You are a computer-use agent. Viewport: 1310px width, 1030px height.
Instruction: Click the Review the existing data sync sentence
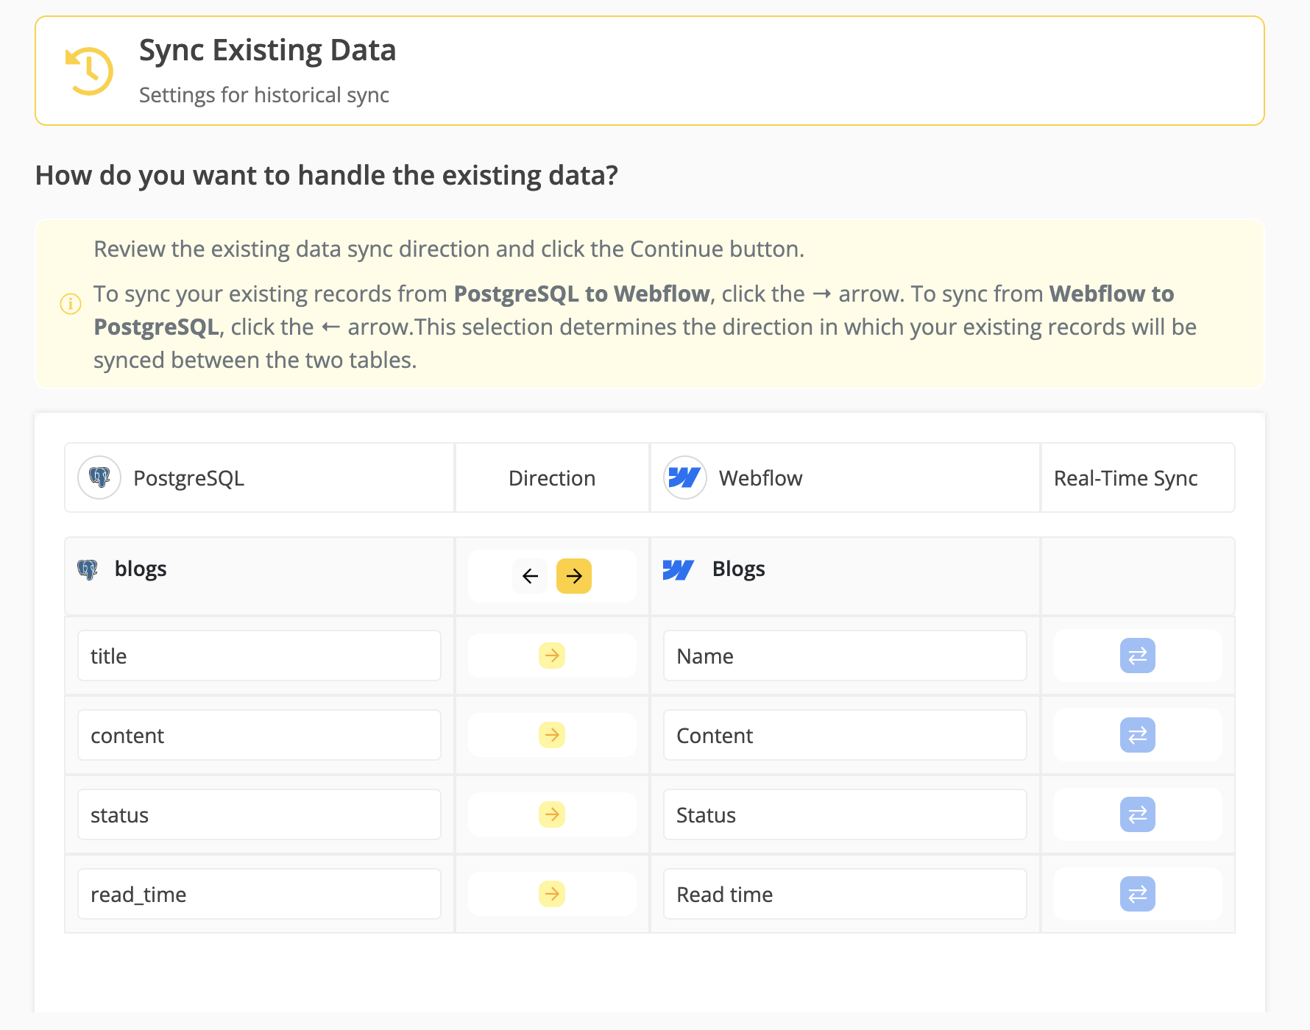point(449,249)
